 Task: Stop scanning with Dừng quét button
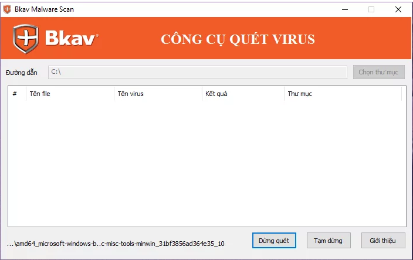(274, 240)
